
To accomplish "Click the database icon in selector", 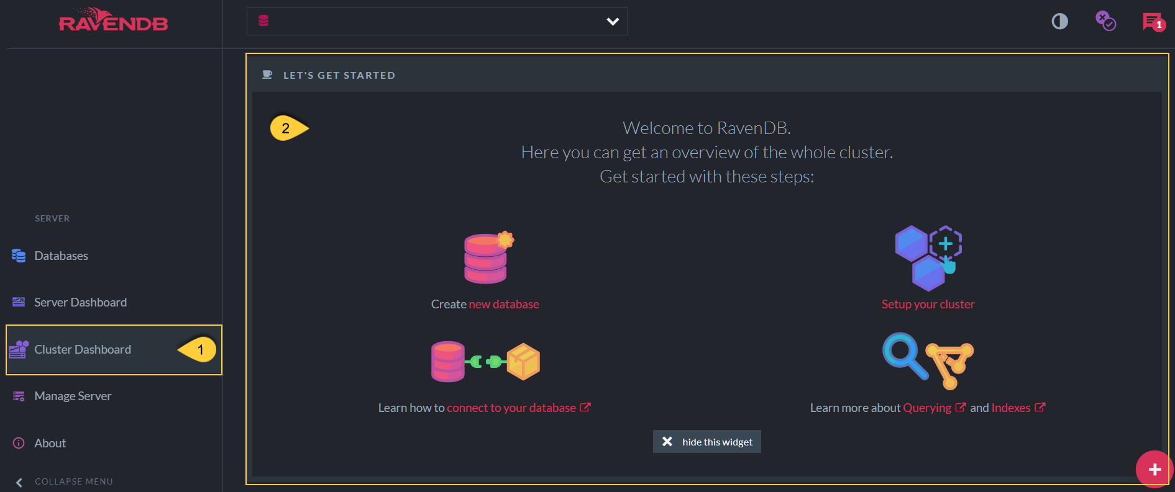I will (x=263, y=20).
